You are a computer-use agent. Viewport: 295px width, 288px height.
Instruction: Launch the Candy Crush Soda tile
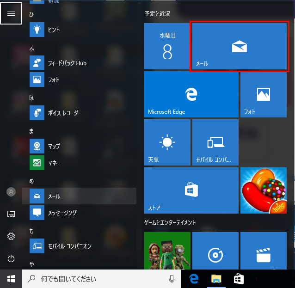click(x=264, y=190)
